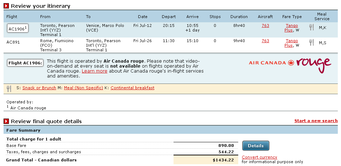Viewport: 341px width, 166px height.
Task: Click the M,S meal codes for AC891
Action: (323, 43)
